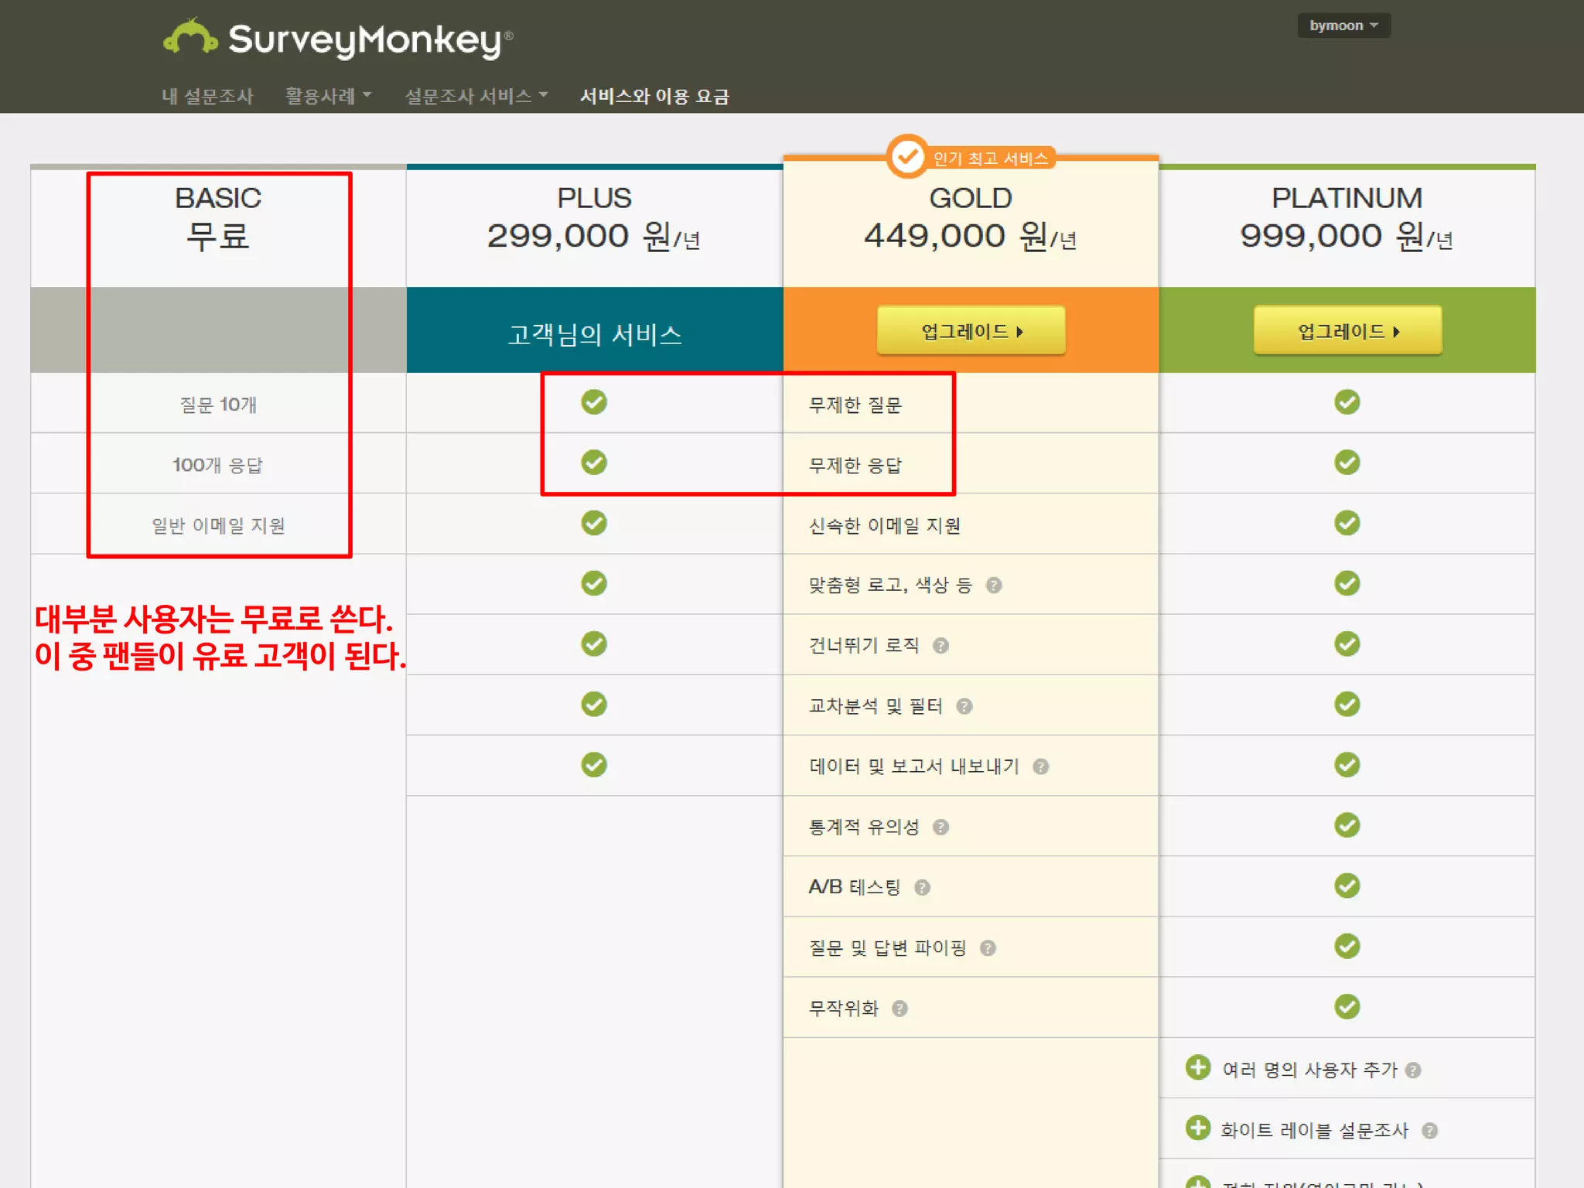Click help icon next to 교차분석 및 필터

click(964, 706)
